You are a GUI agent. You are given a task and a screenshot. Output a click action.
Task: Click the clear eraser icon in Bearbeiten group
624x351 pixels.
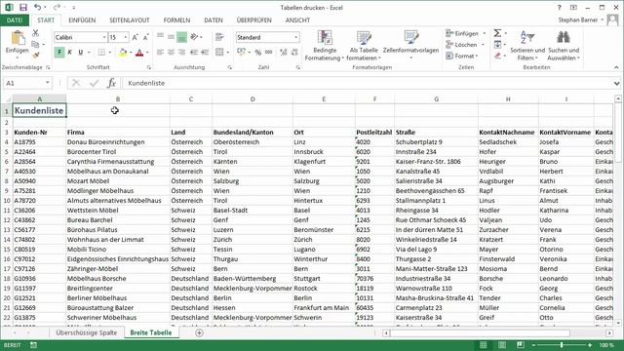[497, 57]
